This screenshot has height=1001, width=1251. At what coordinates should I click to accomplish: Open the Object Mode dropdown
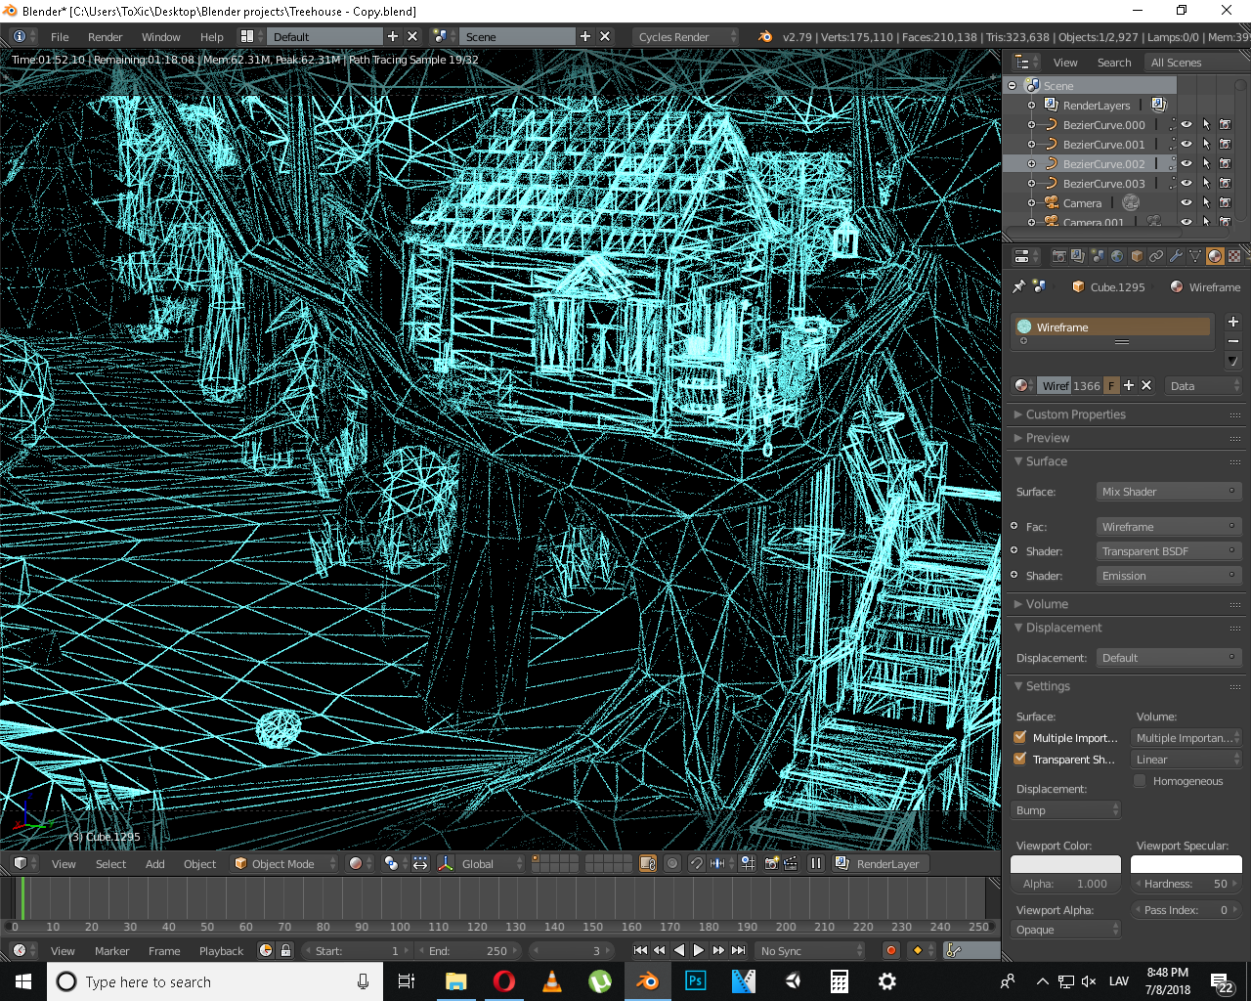[x=284, y=863]
